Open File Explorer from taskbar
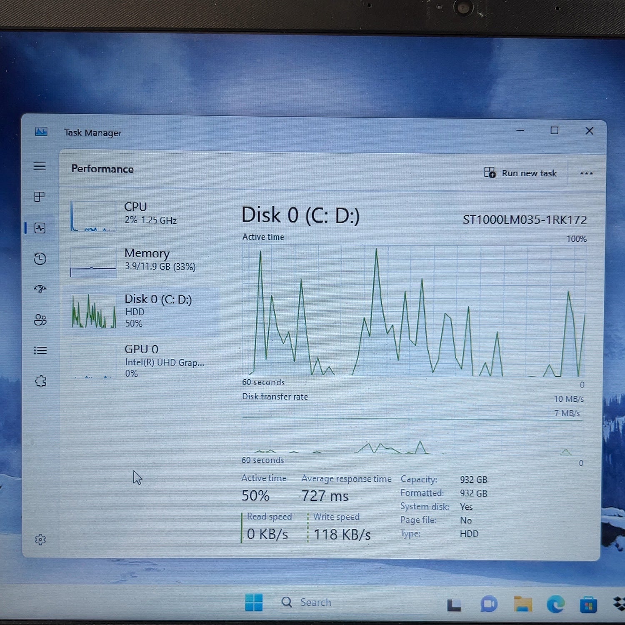This screenshot has height=625, width=625. coord(522,603)
